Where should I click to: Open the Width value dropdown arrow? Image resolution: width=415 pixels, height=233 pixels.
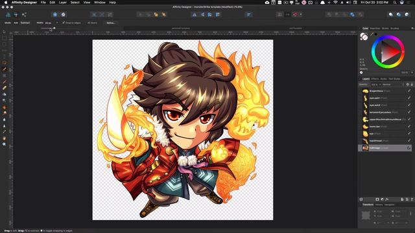pyautogui.click(x=57, y=23)
